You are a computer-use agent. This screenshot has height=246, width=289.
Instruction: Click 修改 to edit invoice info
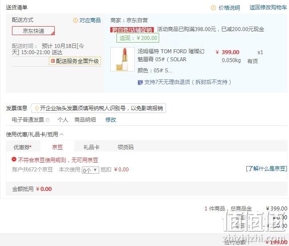(111, 120)
